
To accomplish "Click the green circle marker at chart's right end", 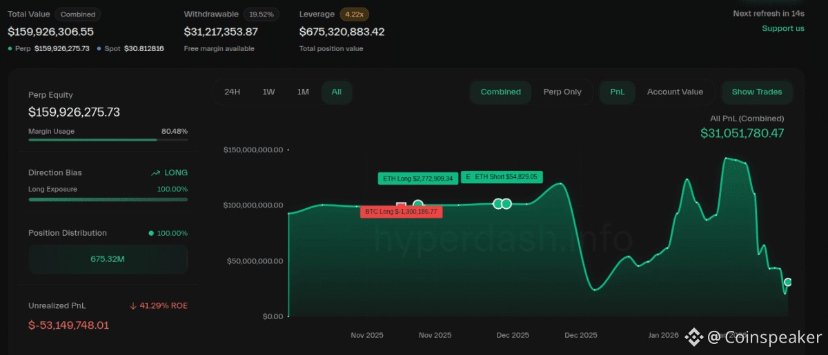I will tap(788, 282).
